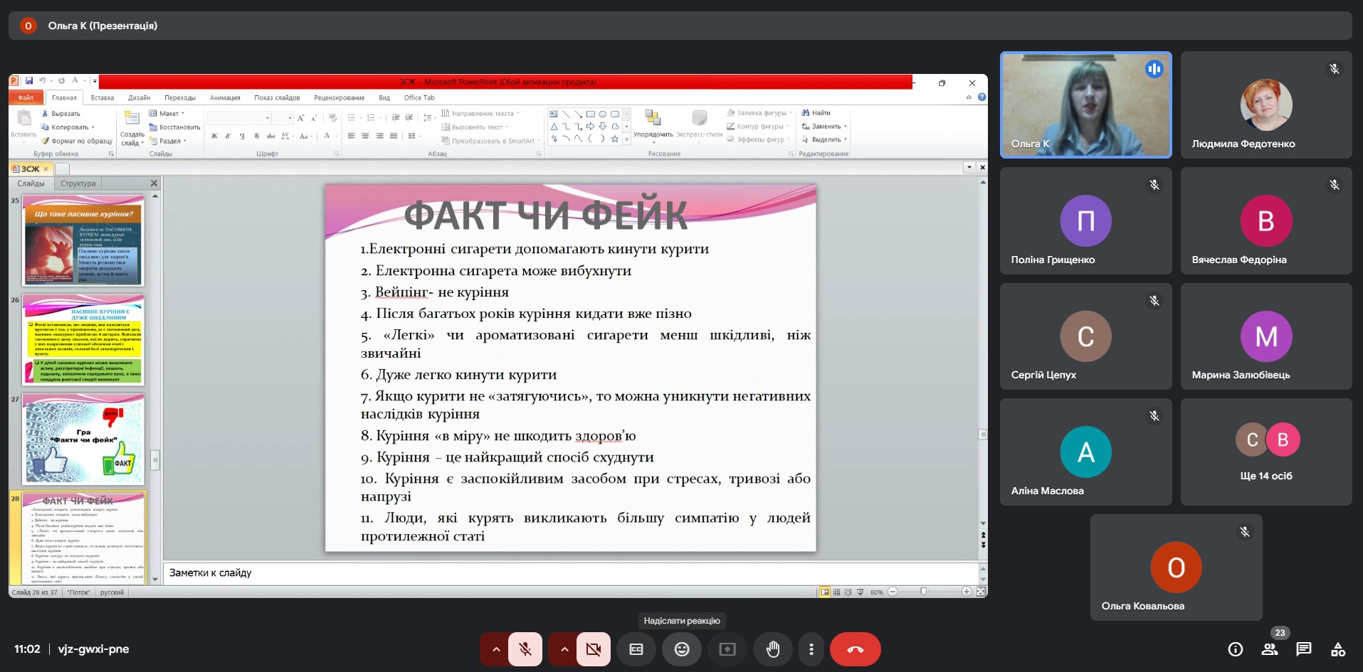Open the more options three-dot menu
The image size is (1363, 672).
point(811,649)
